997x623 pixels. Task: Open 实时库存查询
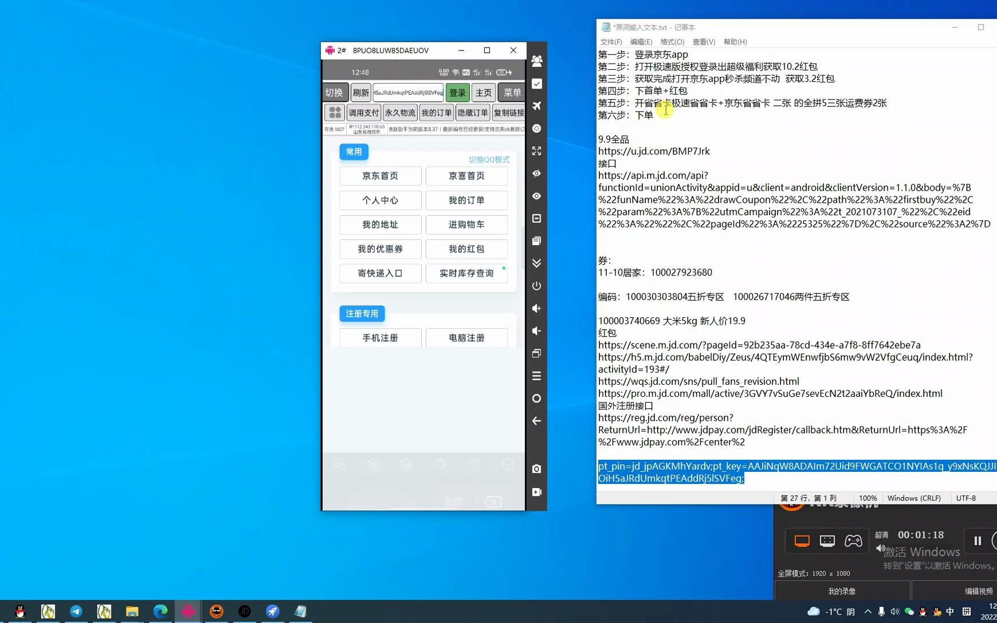466,273
